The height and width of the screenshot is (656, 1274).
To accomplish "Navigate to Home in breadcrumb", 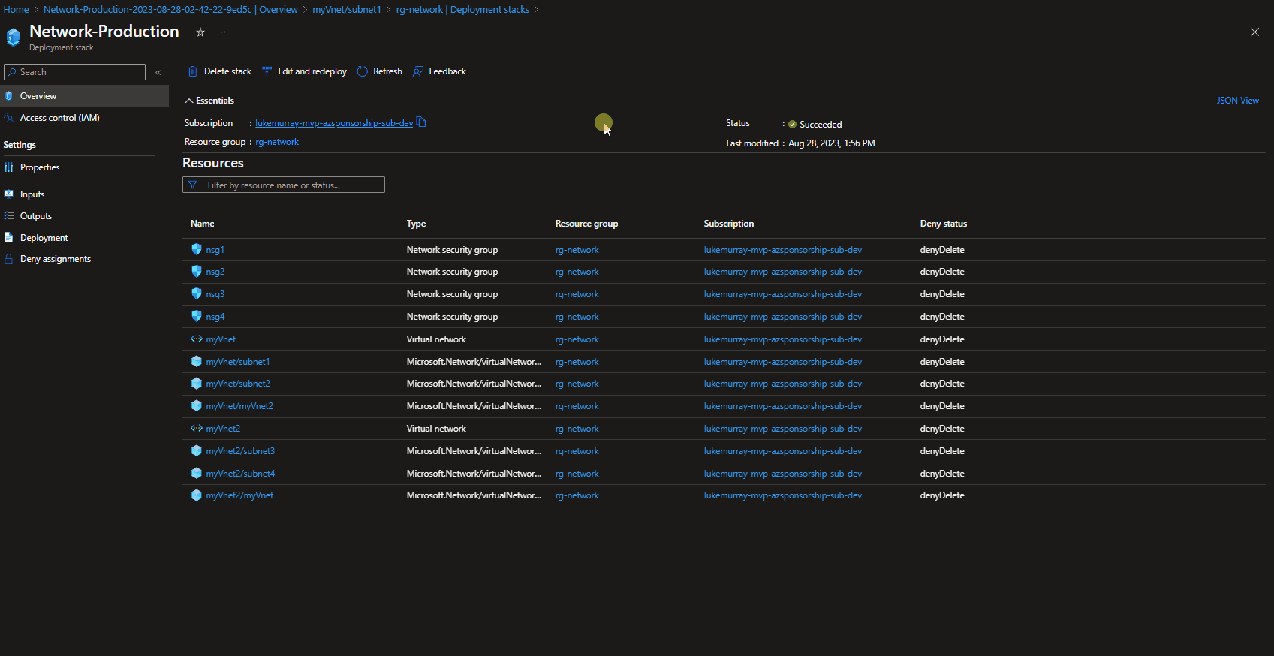I will (x=16, y=10).
